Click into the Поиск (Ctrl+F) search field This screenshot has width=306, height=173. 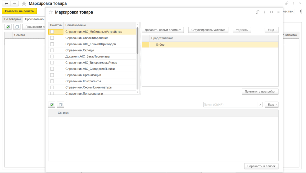(x=230, y=105)
